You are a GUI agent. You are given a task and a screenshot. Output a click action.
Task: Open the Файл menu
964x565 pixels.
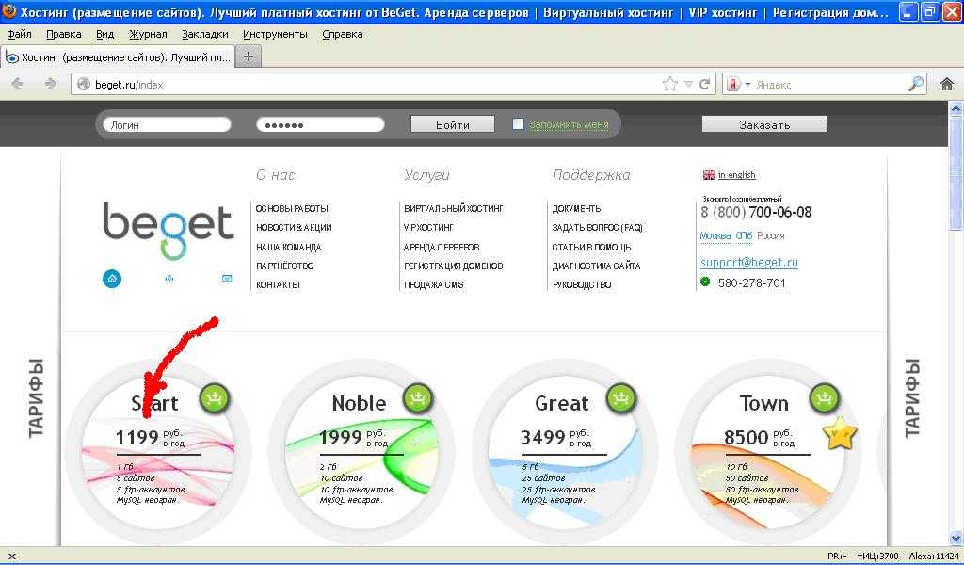[19, 34]
